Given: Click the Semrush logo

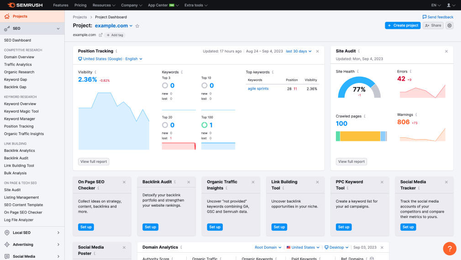Looking at the screenshot, I should 24,5.
